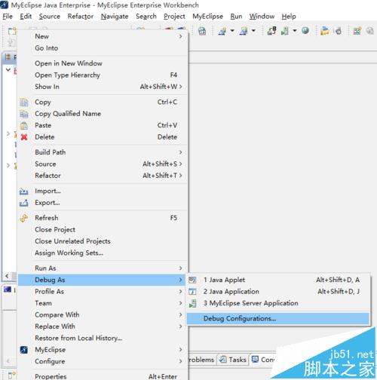The width and height of the screenshot is (377, 380).
Task: Click the second user-wizard toolbar icon
Action: 244,31
